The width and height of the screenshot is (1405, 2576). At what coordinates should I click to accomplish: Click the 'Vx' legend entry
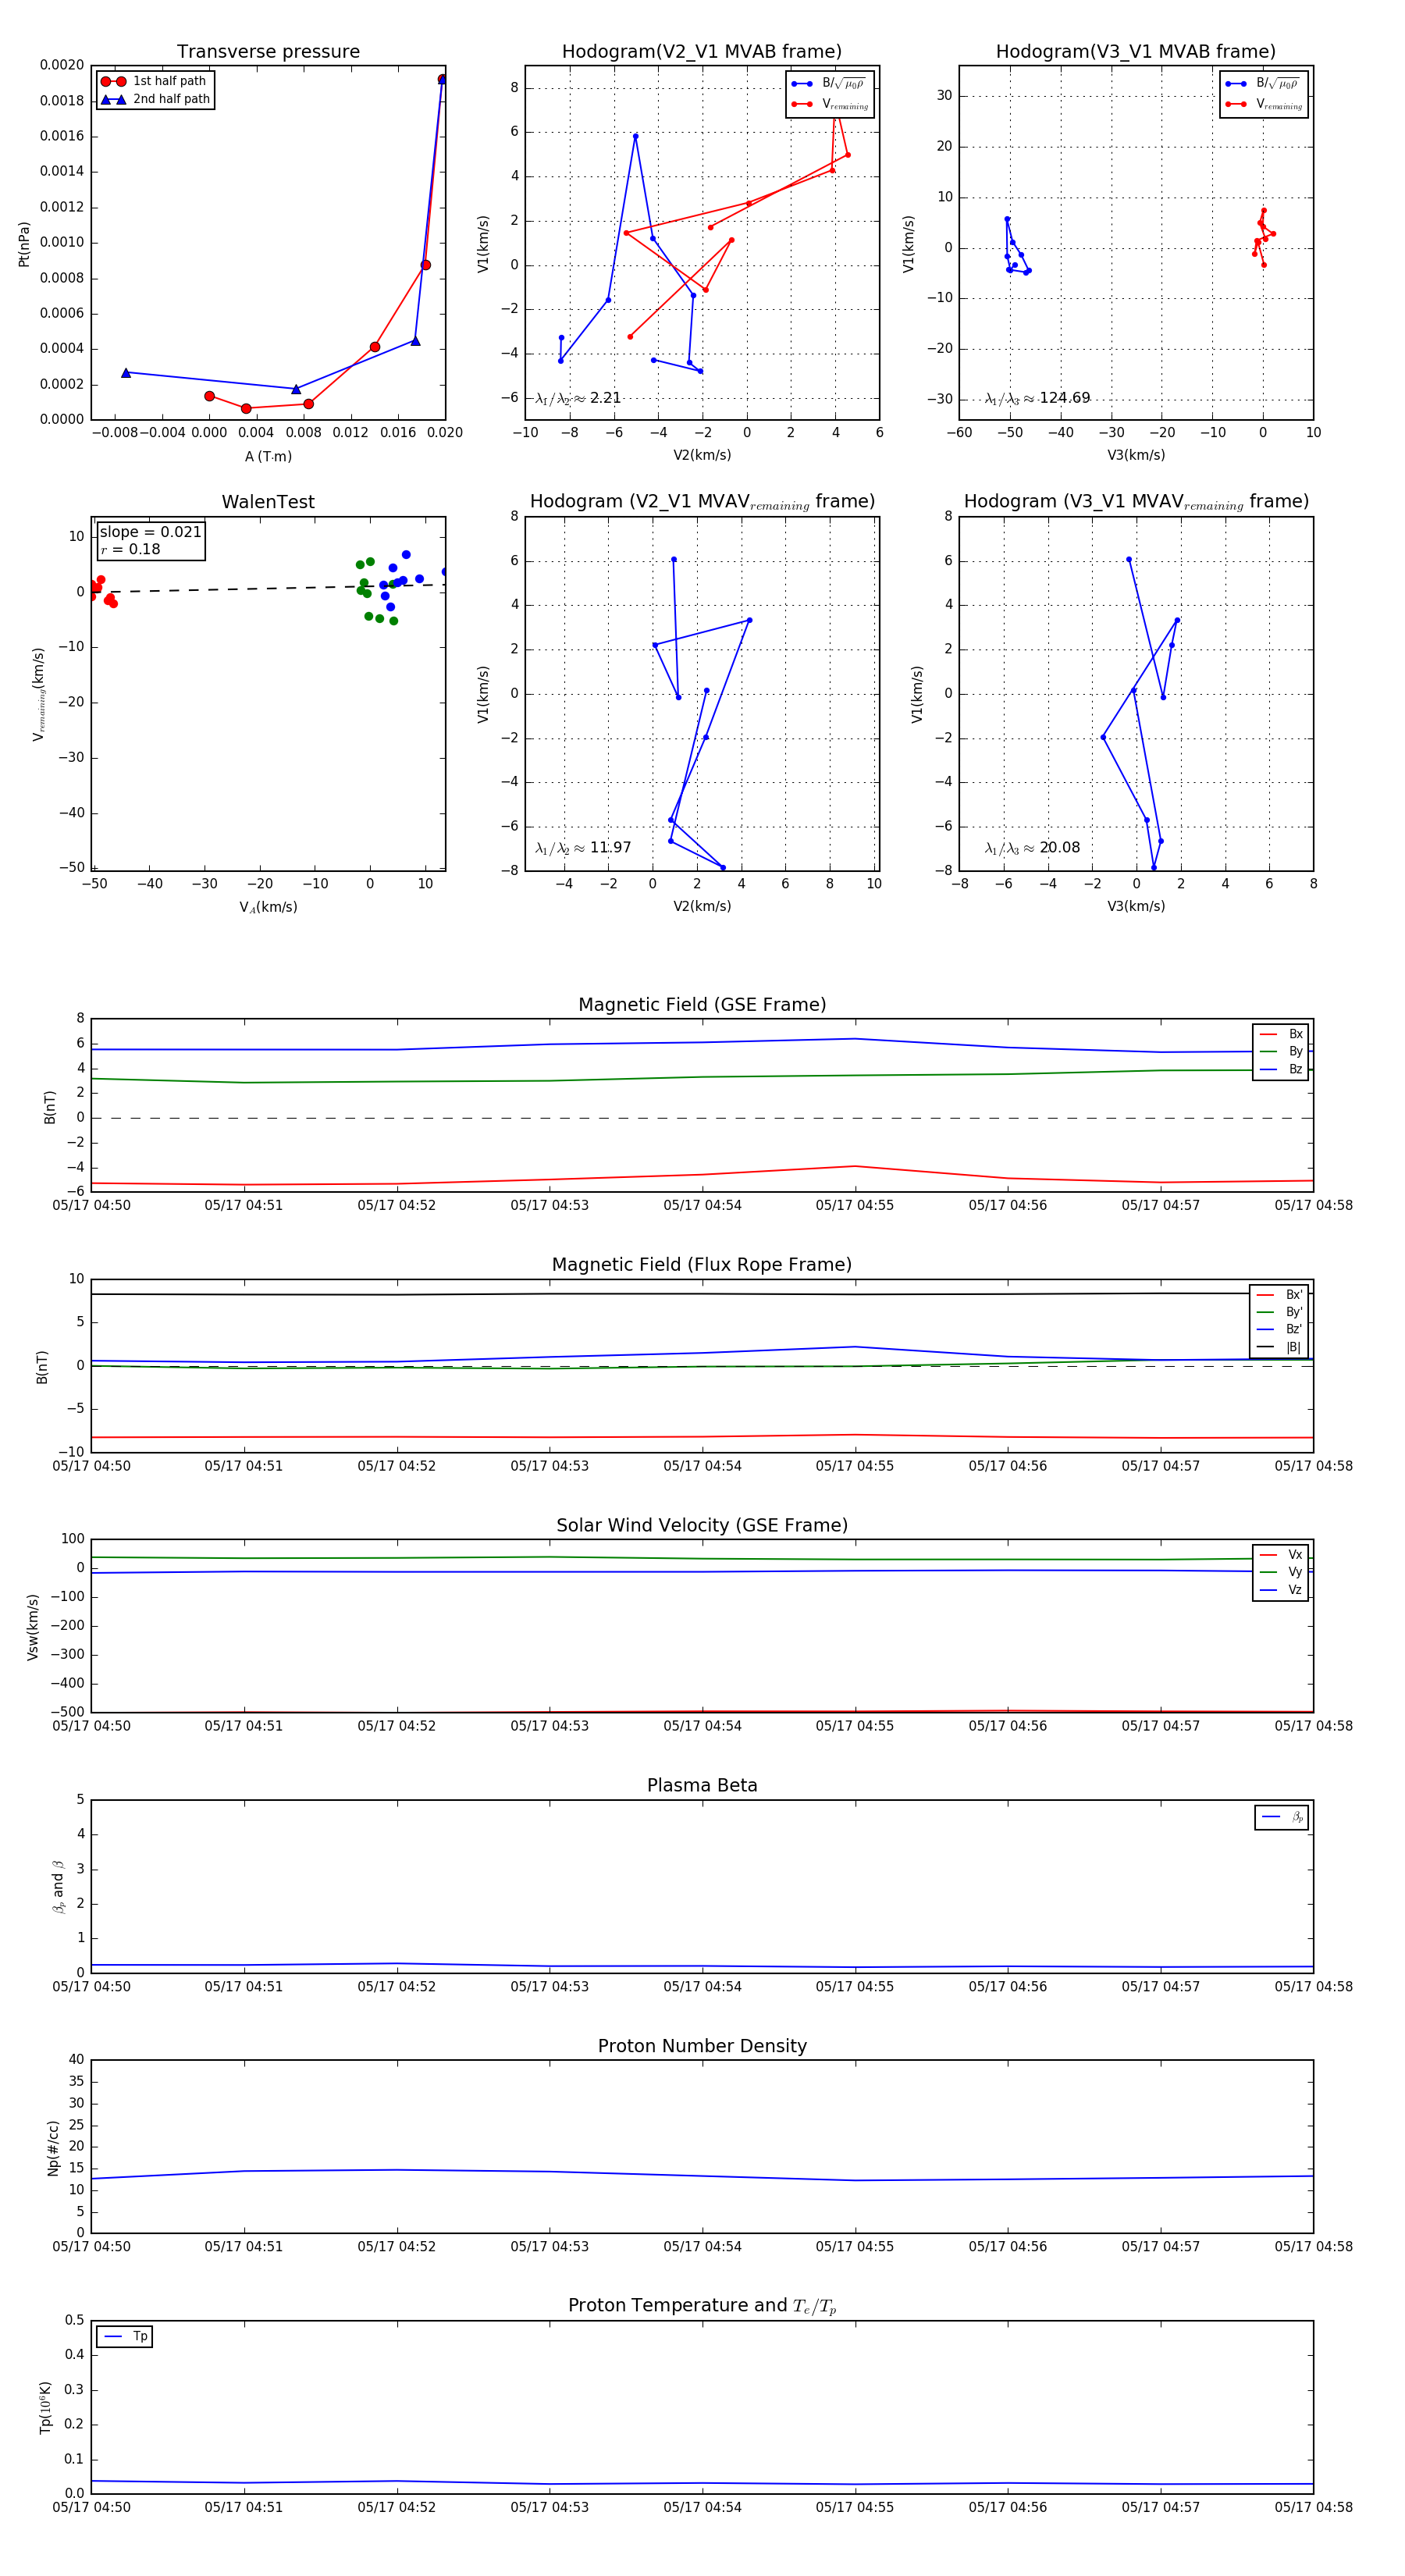[1281, 1555]
